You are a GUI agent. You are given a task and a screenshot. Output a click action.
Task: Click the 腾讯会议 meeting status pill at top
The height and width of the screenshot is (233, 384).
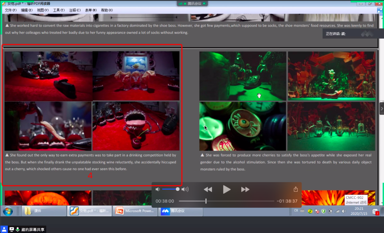click(x=192, y=3)
